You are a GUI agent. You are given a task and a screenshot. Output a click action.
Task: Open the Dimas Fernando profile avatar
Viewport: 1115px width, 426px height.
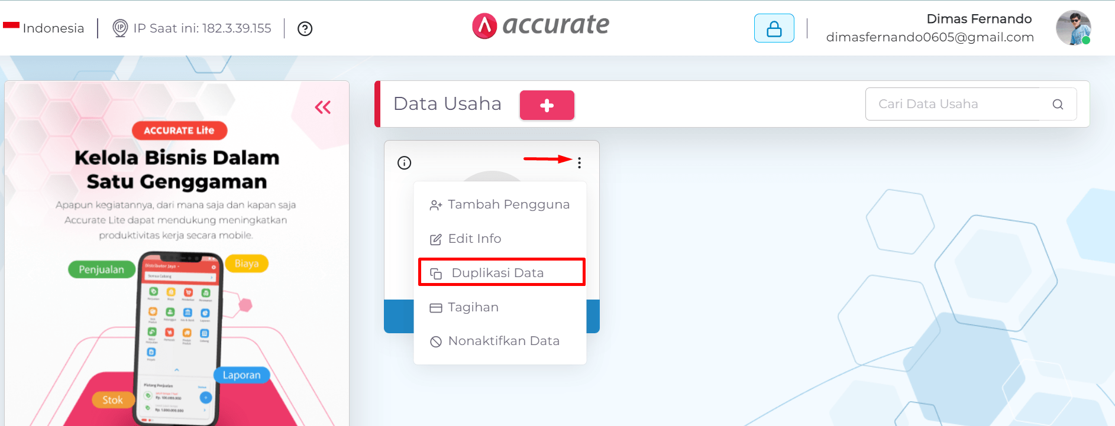click(1074, 28)
